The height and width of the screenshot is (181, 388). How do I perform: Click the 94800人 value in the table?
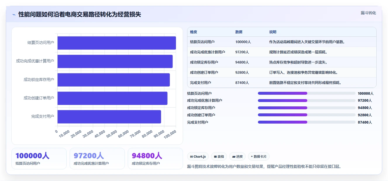pos(242,62)
